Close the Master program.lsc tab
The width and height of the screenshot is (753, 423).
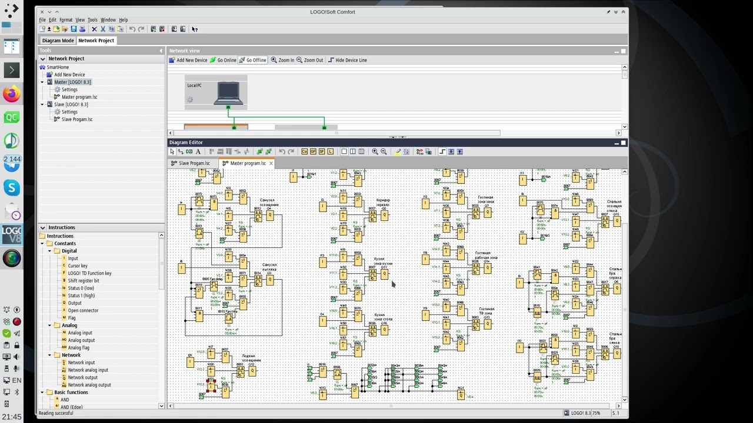click(x=271, y=163)
